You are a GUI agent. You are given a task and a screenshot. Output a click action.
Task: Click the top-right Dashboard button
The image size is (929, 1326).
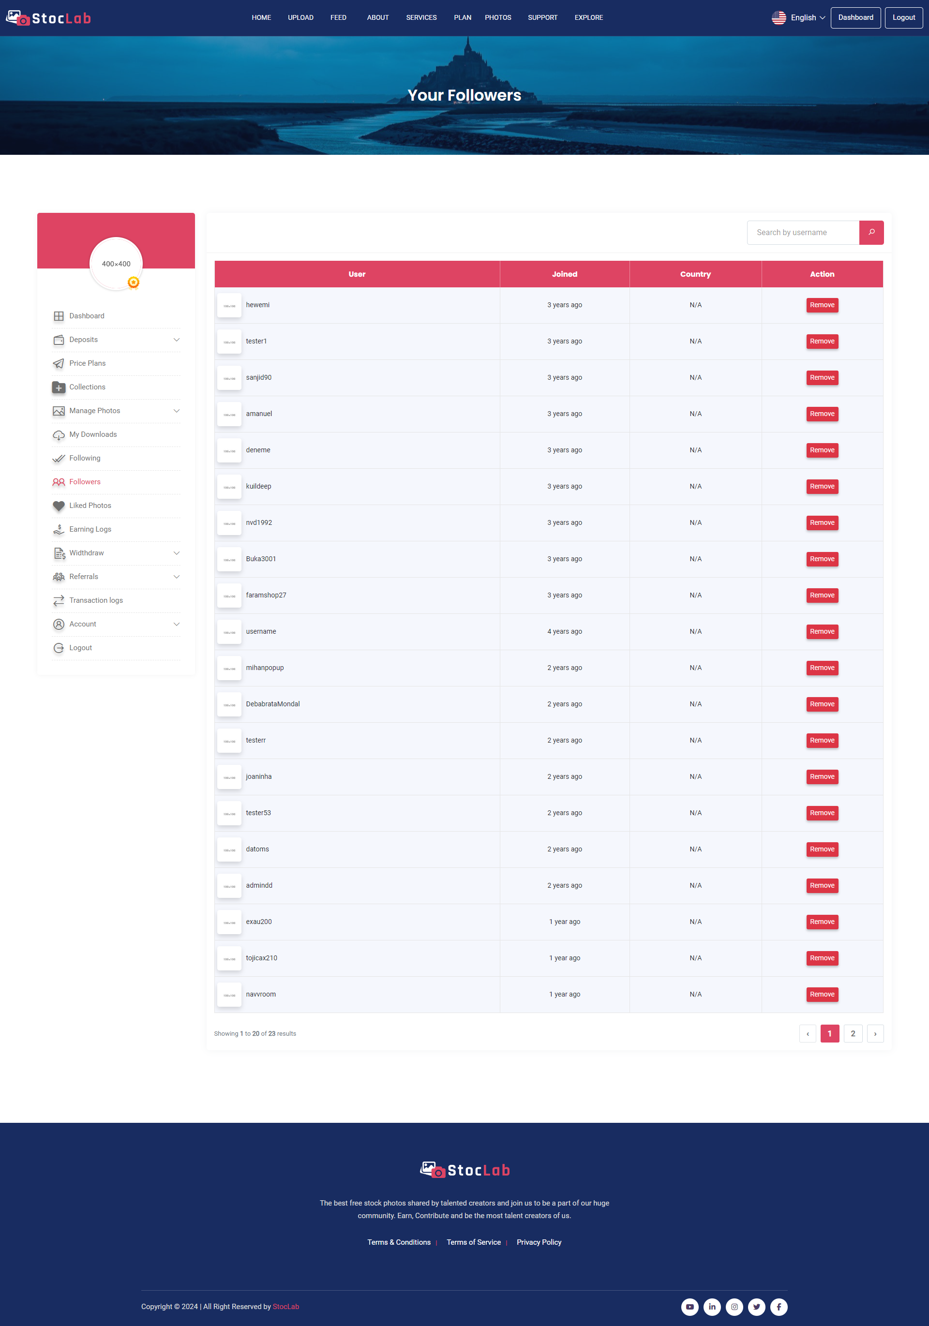click(x=855, y=18)
